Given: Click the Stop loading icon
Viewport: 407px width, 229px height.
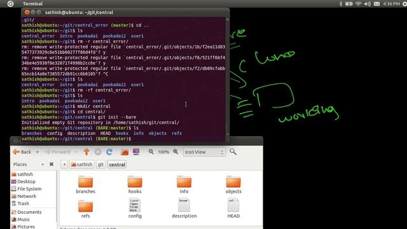Looking at the screenshot, I should (98, 151).
